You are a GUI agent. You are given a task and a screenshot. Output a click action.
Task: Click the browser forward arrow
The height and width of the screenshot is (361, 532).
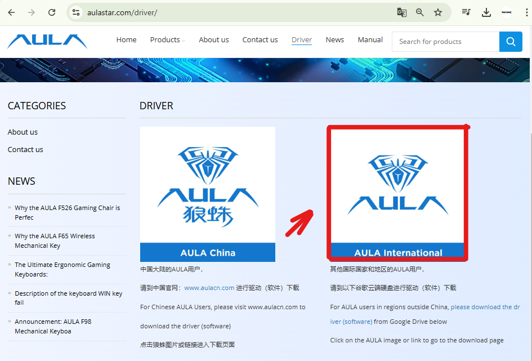32,12
